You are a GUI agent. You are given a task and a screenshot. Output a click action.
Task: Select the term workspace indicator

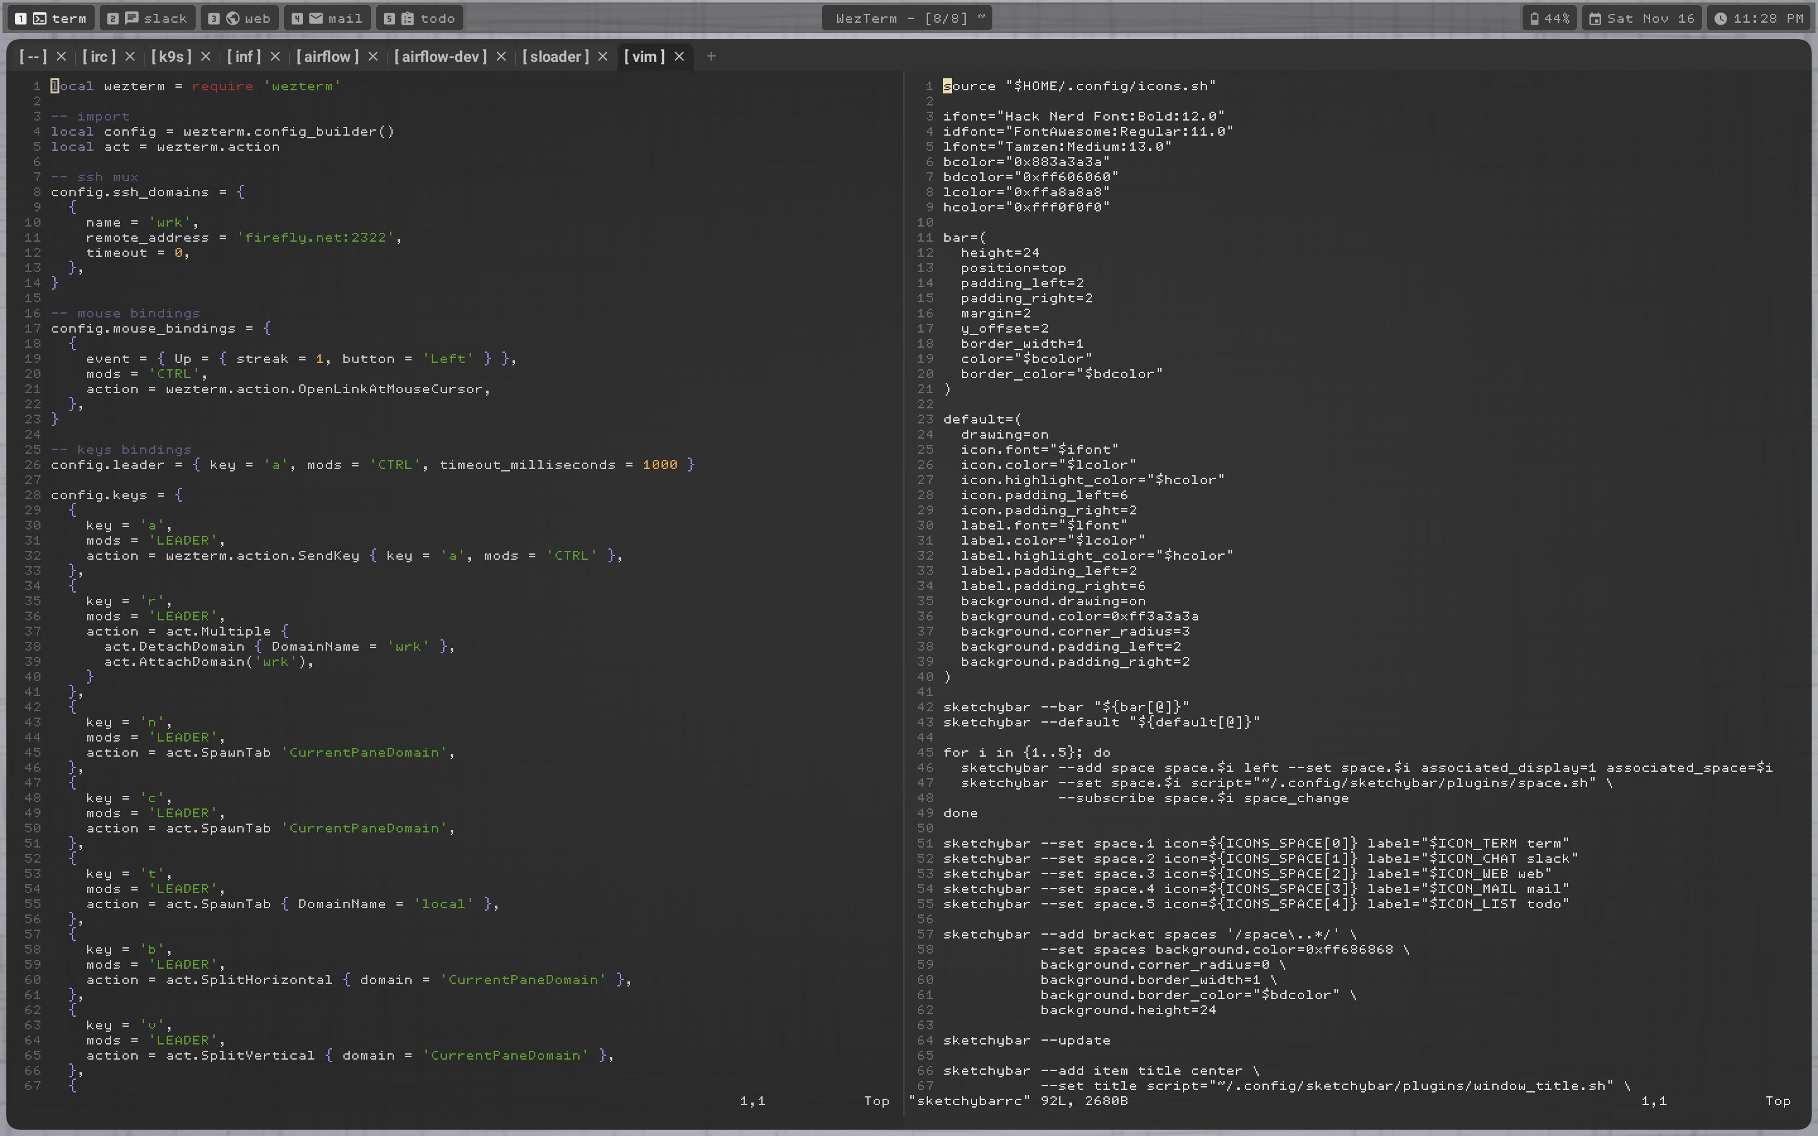click(x=51, y=18)
